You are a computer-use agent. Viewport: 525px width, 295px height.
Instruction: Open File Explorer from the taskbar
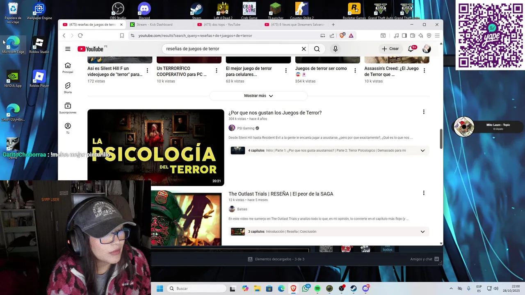pos(257,288)
